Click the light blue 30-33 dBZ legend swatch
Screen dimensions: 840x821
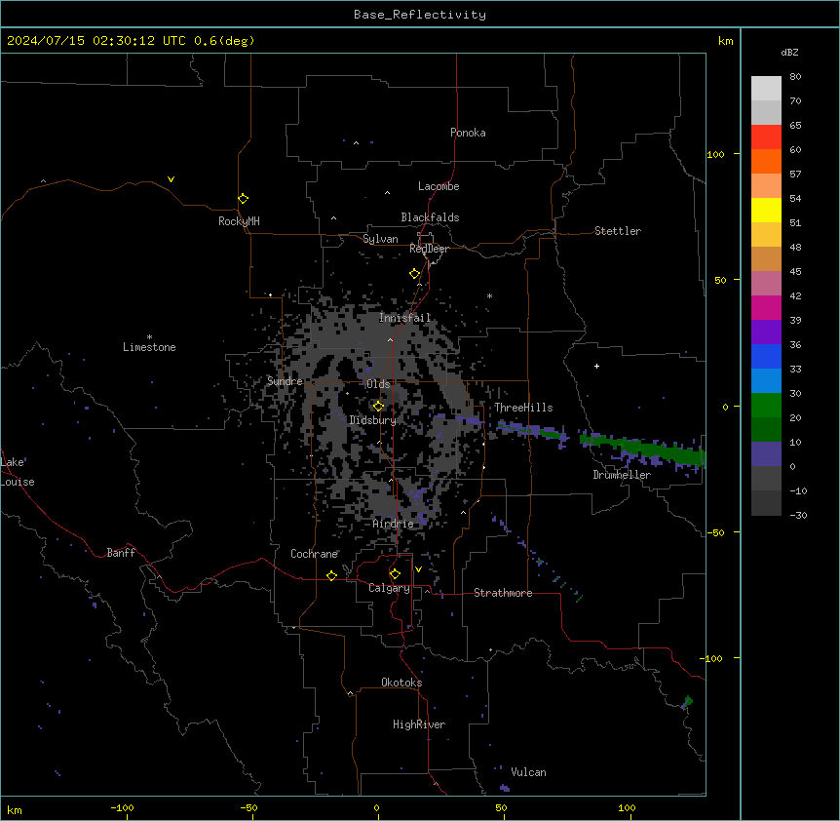point(766,381)
